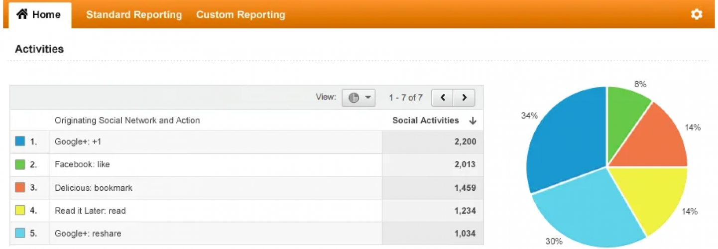
Task: Click orange swatch for Delicious: bookmark
Action: point(20,188)
